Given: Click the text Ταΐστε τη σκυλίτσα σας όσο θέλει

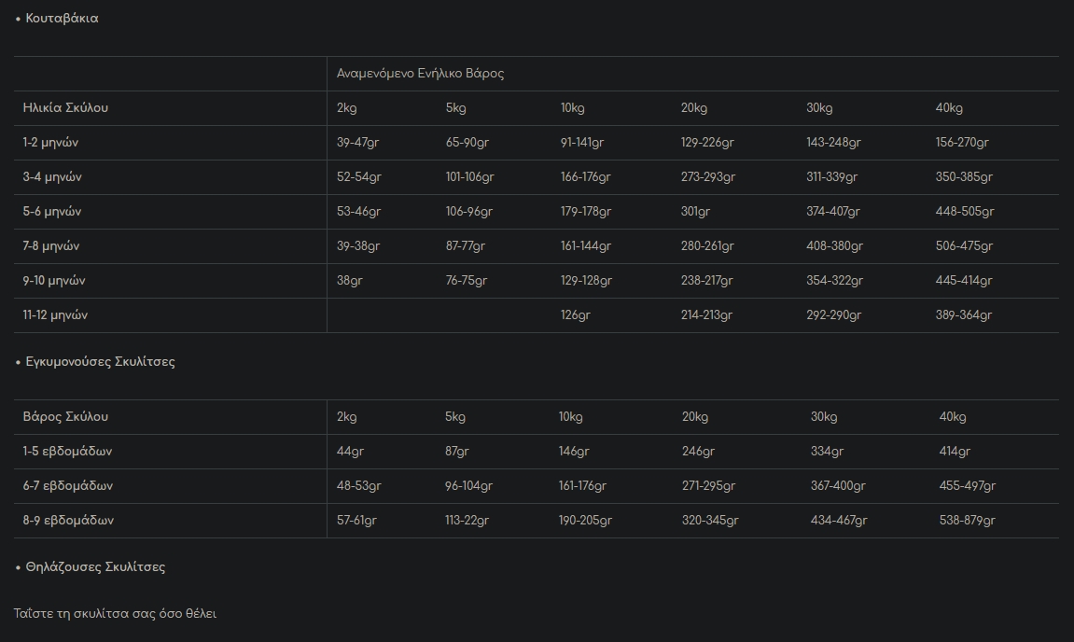Looking at the screenshot, I should click(115, 614).
